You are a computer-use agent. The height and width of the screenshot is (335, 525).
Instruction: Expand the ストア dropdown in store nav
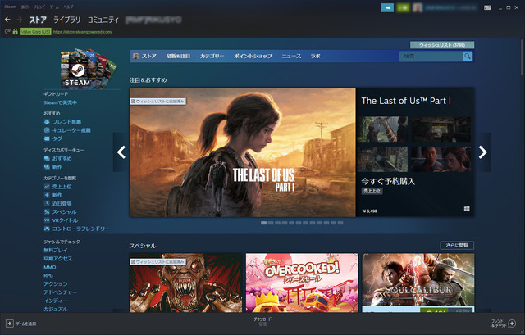click(149, 57)
